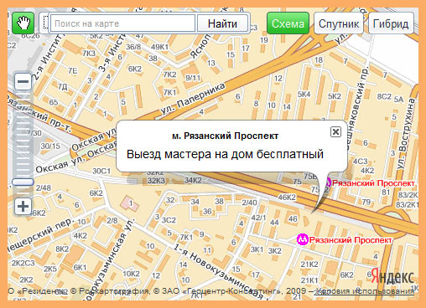
Task: Close the Рязанский Проспект info balloon
Action: tap(335, 131)
